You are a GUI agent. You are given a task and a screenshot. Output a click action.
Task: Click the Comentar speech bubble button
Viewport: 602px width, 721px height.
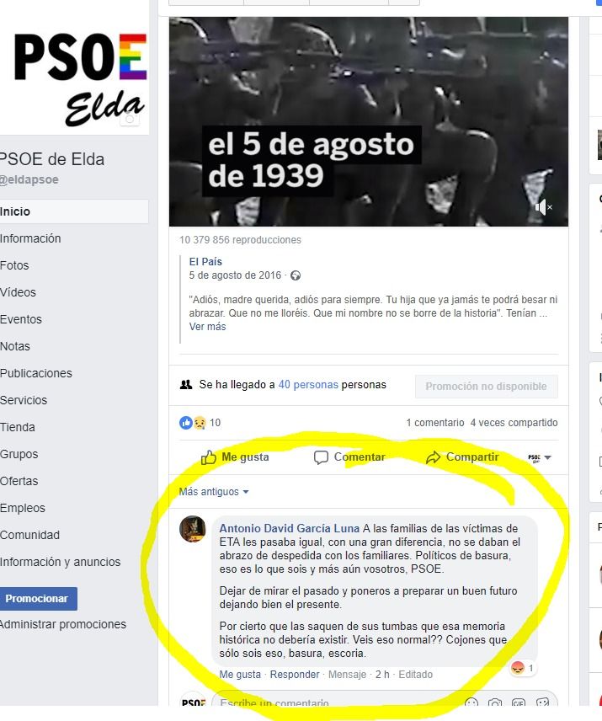point(349,457)
